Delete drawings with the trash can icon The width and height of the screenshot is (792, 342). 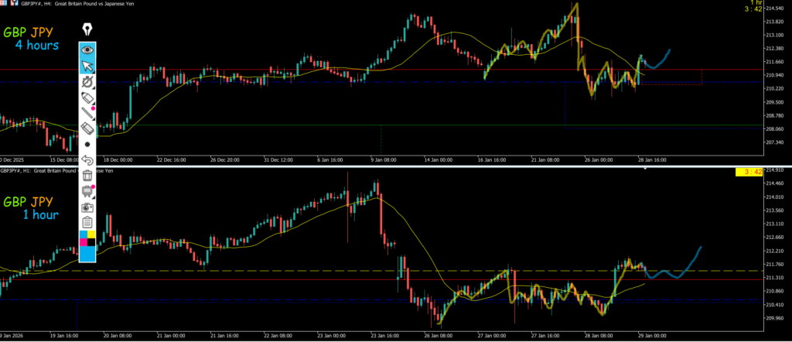pos(87,176)
